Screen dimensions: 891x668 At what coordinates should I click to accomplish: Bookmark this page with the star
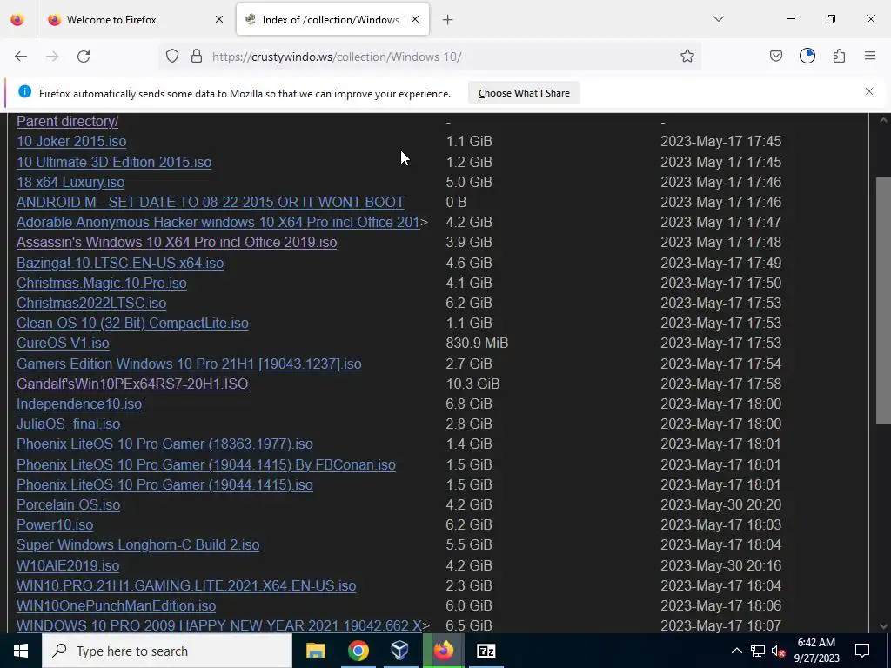pyautogui.click(x=687, y=57)
